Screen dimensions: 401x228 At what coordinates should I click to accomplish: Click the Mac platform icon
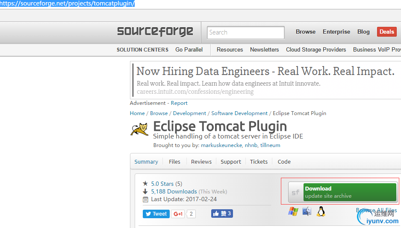click(x=307, y=211)
